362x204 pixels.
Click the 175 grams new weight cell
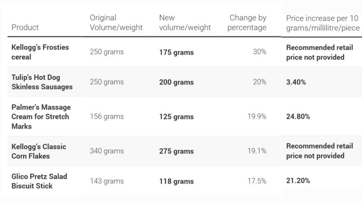pos(176,52)
